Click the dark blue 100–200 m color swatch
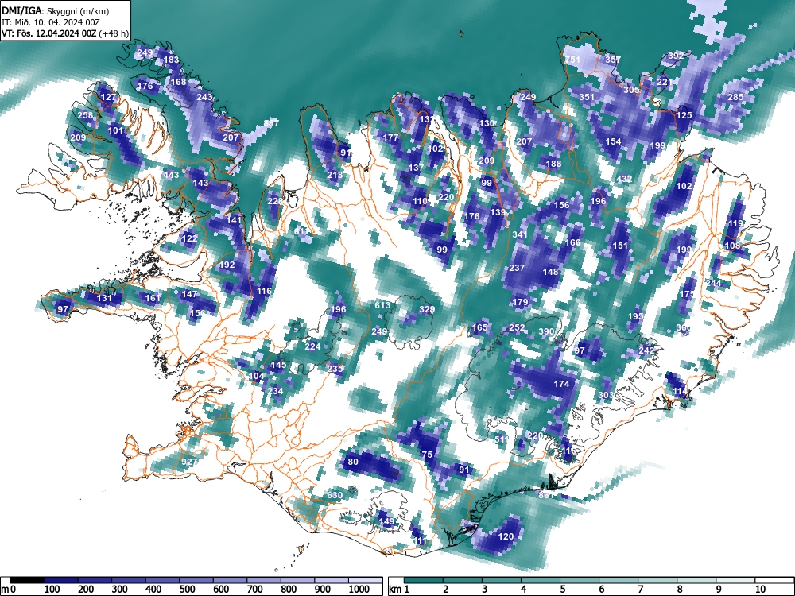The width and height of the screenshot is (795, 596). [x=61, y=580]
